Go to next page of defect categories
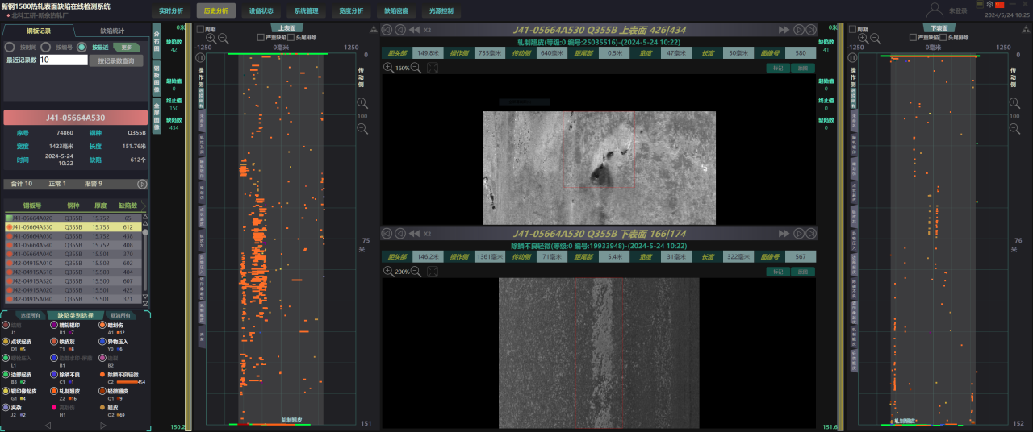This screenshot has width=1033, height=432. 102,425
